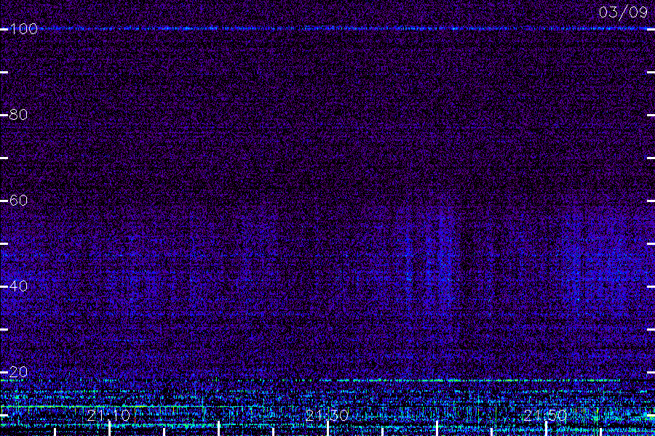Select the 21:50 time axis label
The image size is (655, 436).
coord(545,415)
